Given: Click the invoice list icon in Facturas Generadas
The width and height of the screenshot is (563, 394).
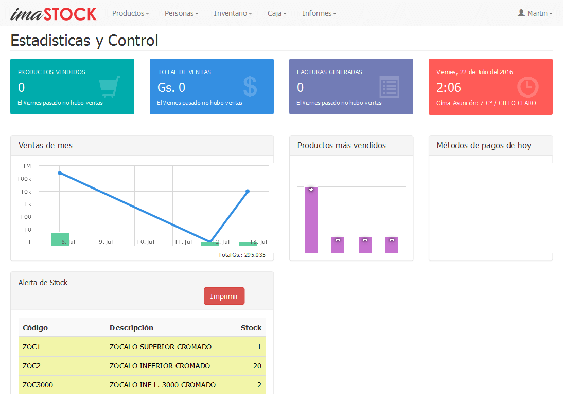Looking at the screenshot, I should click(x=389, y=87).
